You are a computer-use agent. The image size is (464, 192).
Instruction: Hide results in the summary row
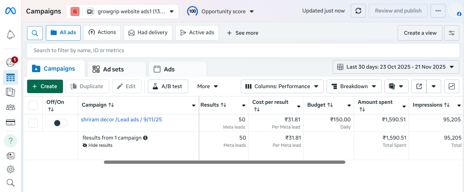click(x=98, y=145)
